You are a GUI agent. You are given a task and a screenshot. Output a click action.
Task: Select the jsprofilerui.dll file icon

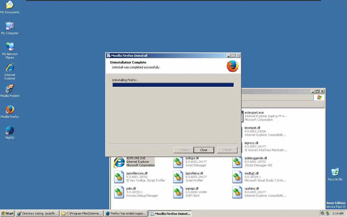point(178,177)
